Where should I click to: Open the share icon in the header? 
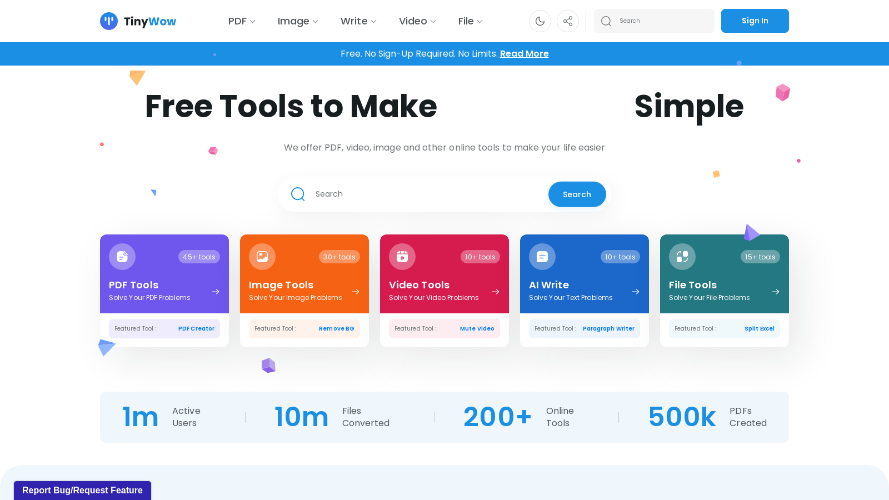point(568,21)
